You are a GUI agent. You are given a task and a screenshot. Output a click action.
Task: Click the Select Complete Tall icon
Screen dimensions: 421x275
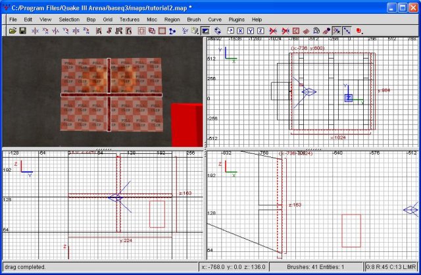[99, 31]
